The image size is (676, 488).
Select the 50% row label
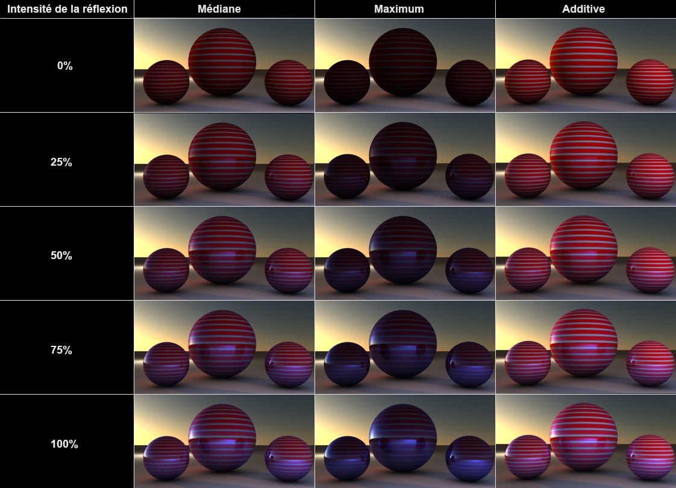click(x=61, y=255)
